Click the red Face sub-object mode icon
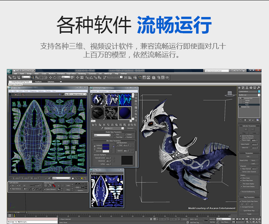This screenshot has width=269, height=224. [54, 186]
